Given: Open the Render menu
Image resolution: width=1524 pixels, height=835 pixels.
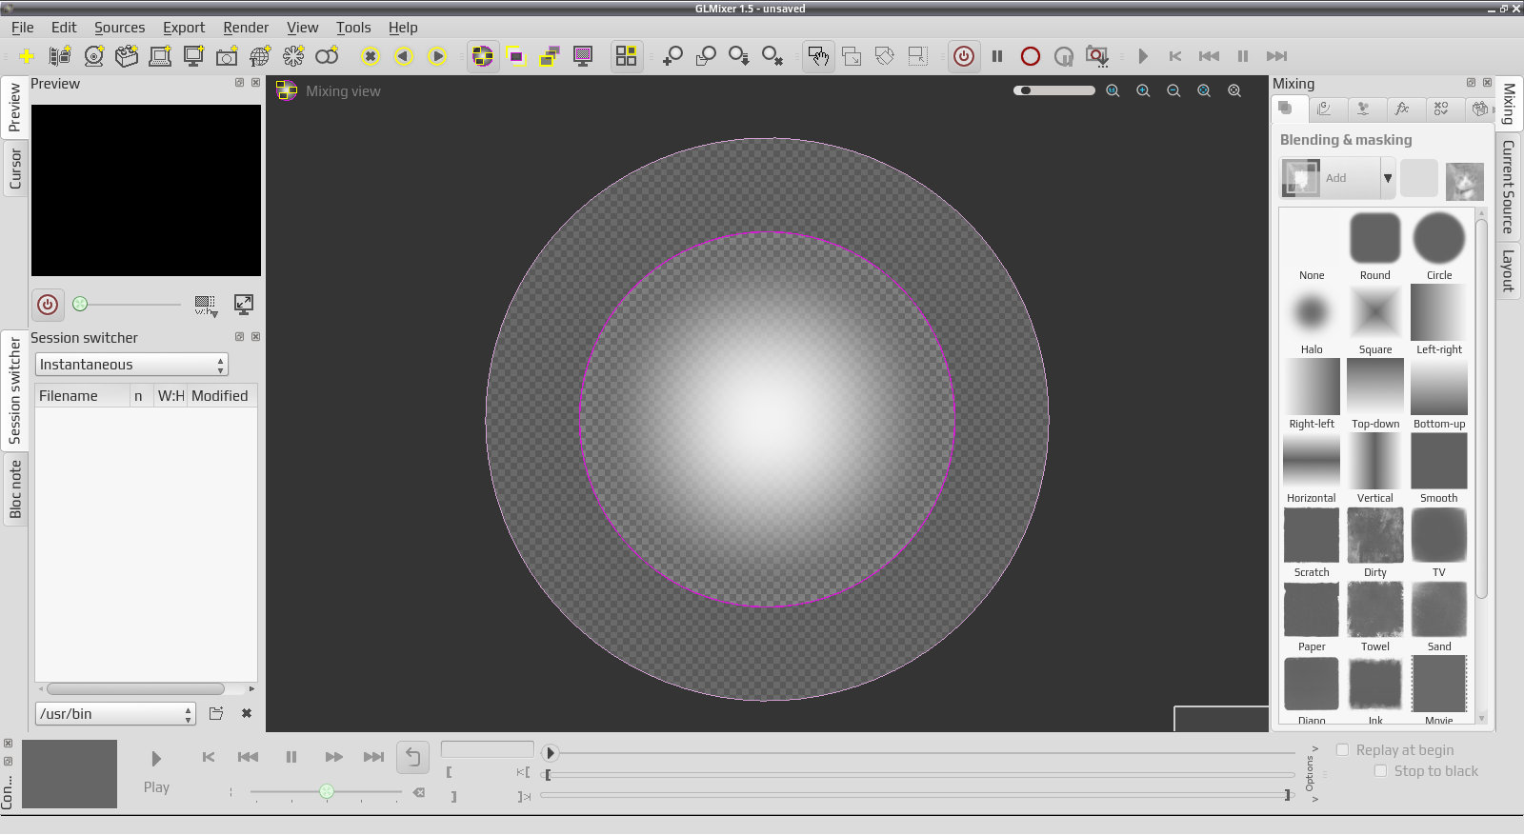Looking at the screenshot, I should [x=246, y=28].
